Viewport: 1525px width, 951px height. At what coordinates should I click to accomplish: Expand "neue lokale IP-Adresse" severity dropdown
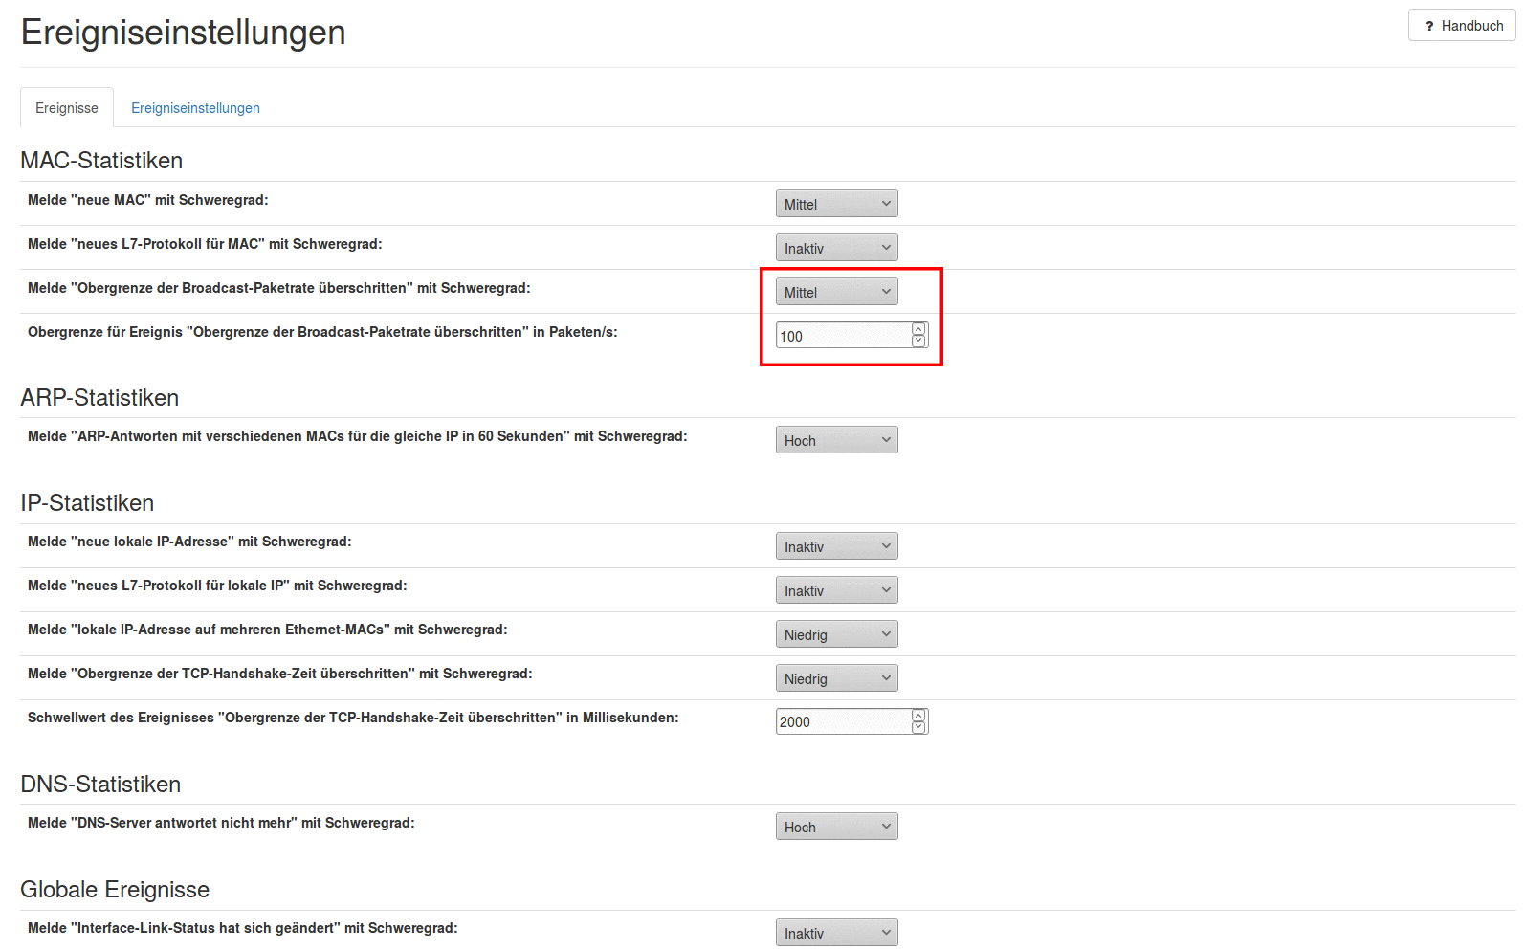pos(836,546)
